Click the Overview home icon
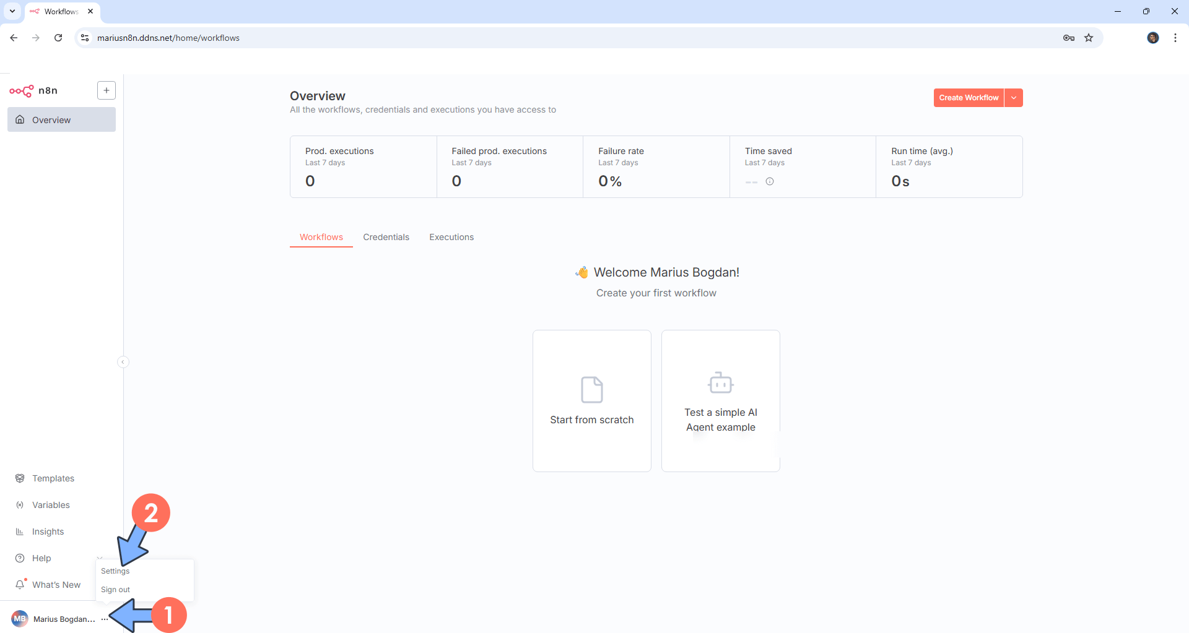Image resolution: width=1189 pixels, height=633 pixels. pos(20,119)
